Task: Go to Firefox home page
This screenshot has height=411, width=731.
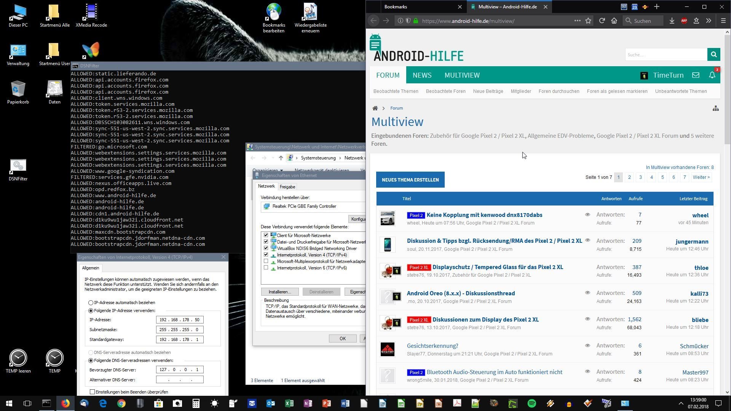Action: pyautogui.click(x=614, y=21)
